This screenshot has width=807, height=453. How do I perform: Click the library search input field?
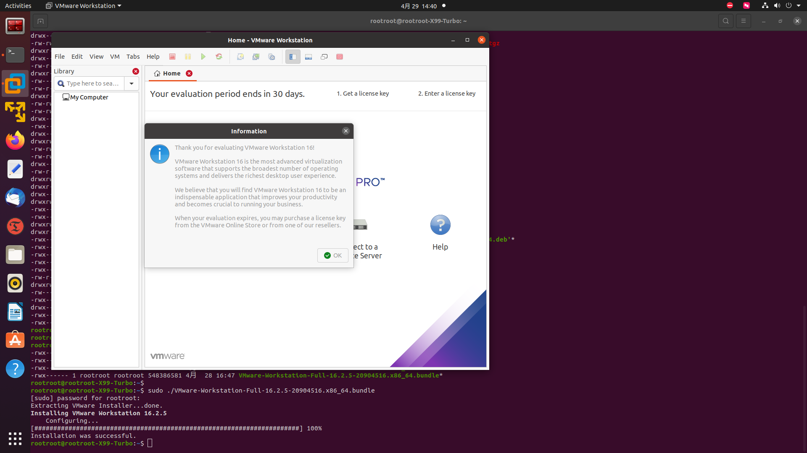click(x=92, y=83)
